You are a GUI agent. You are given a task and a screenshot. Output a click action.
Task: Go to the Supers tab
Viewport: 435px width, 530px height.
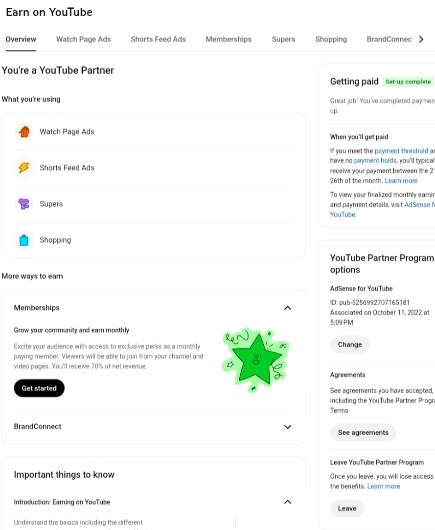point(283,39)
